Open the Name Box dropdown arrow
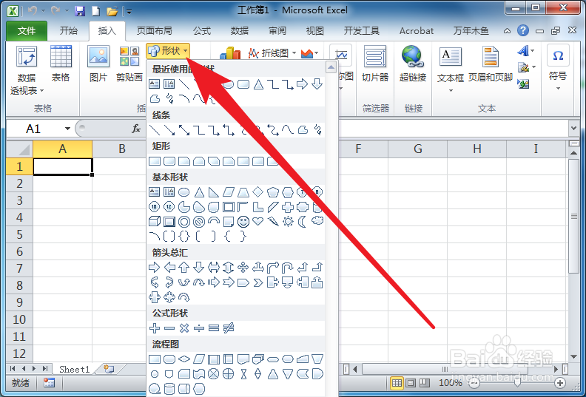 coord(67,129)
